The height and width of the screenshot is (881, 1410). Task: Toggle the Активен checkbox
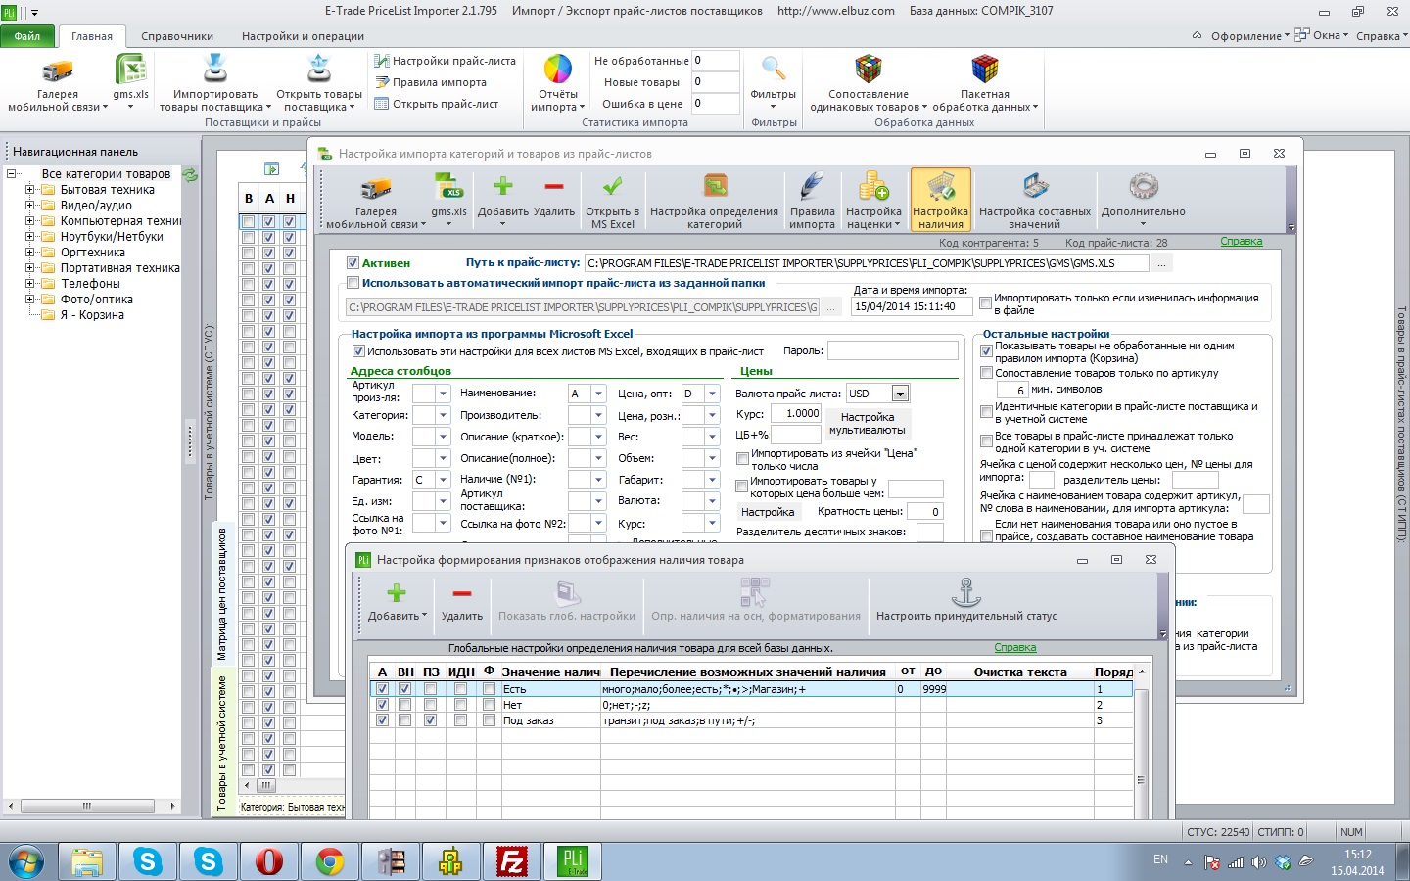[352, 262]
